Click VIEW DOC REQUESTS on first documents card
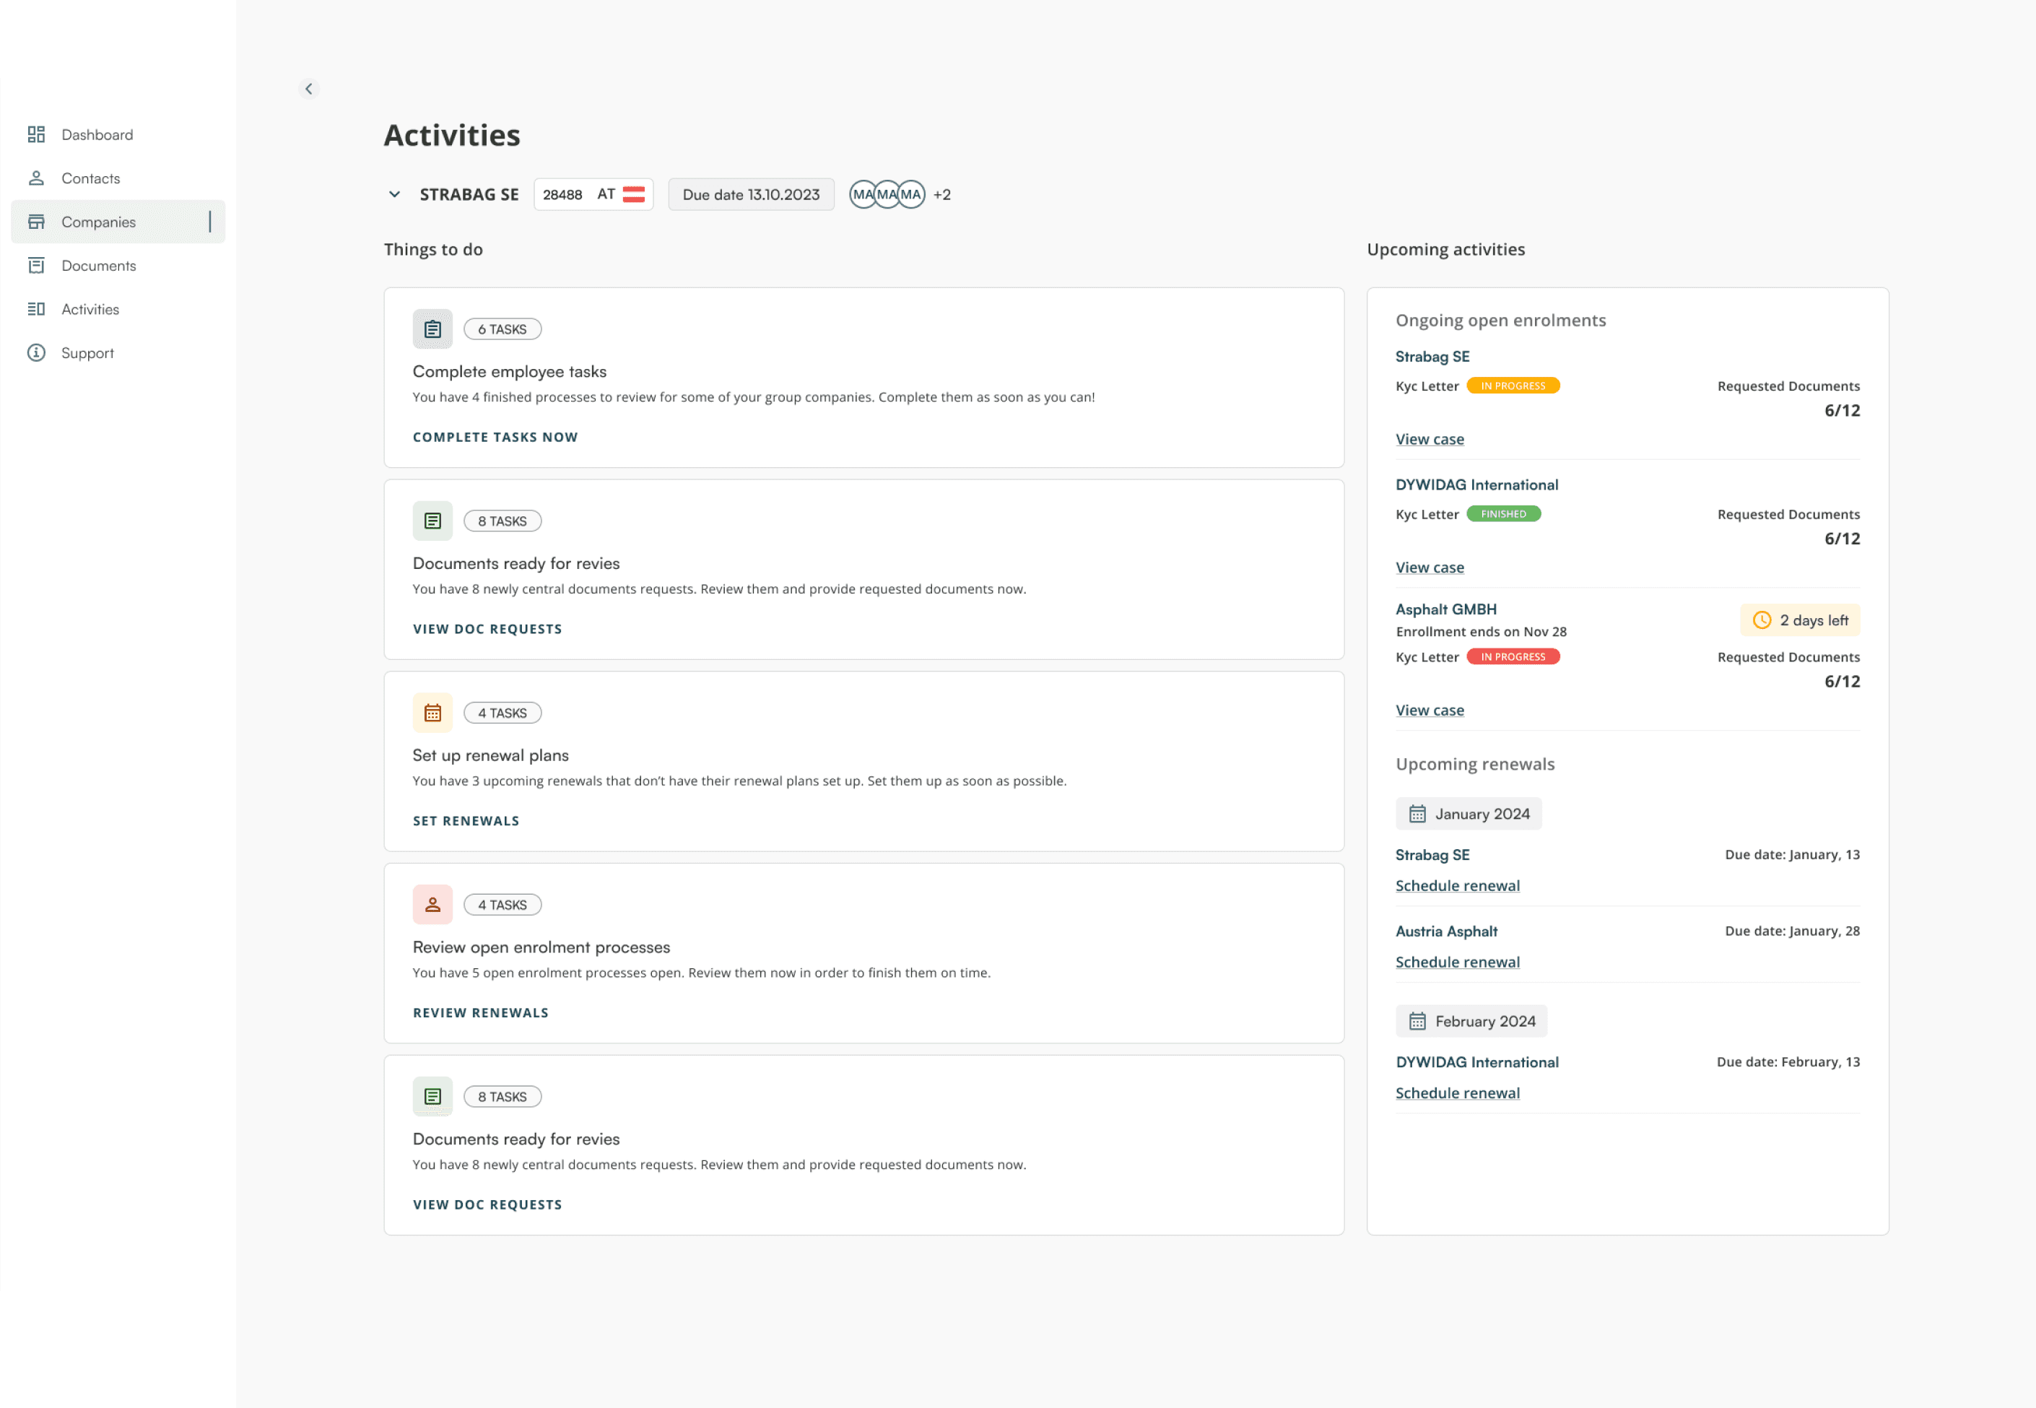 pyautogui.click(x=487, y=629)
